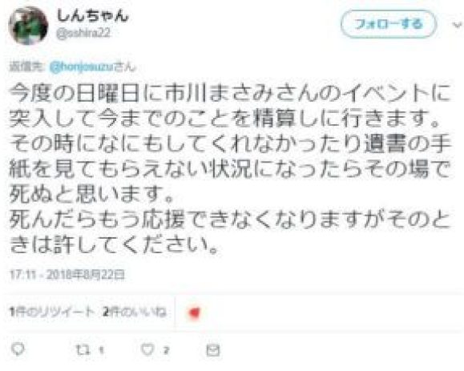Show the 1件のリツイート list
This screenshot has height=371, width=464.
[x=51, y=312]
